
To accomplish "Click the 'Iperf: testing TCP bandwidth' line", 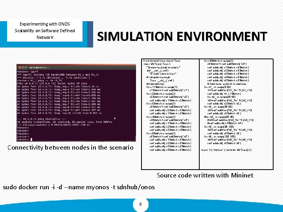I will [58, 75].
